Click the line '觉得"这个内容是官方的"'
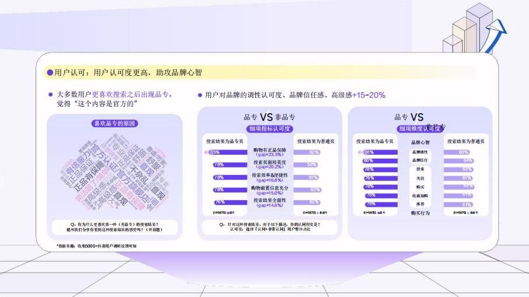This screenshot has height=297, width=529. click(97, 103)
